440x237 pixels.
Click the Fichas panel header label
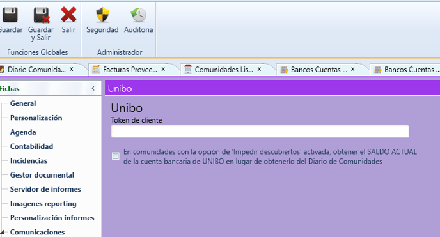10,89
